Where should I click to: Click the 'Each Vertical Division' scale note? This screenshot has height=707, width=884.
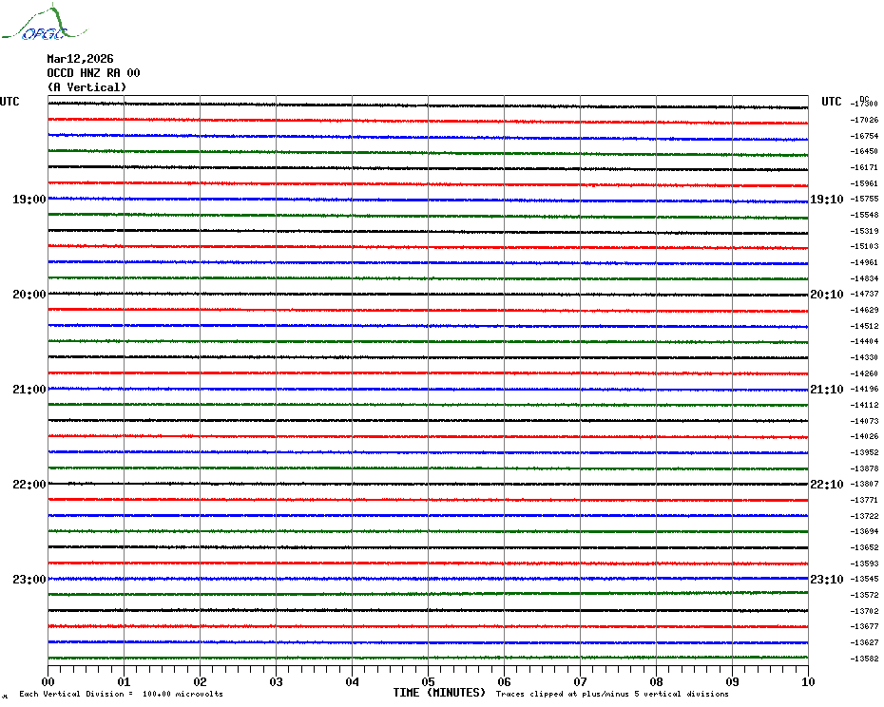pos(121,695)
